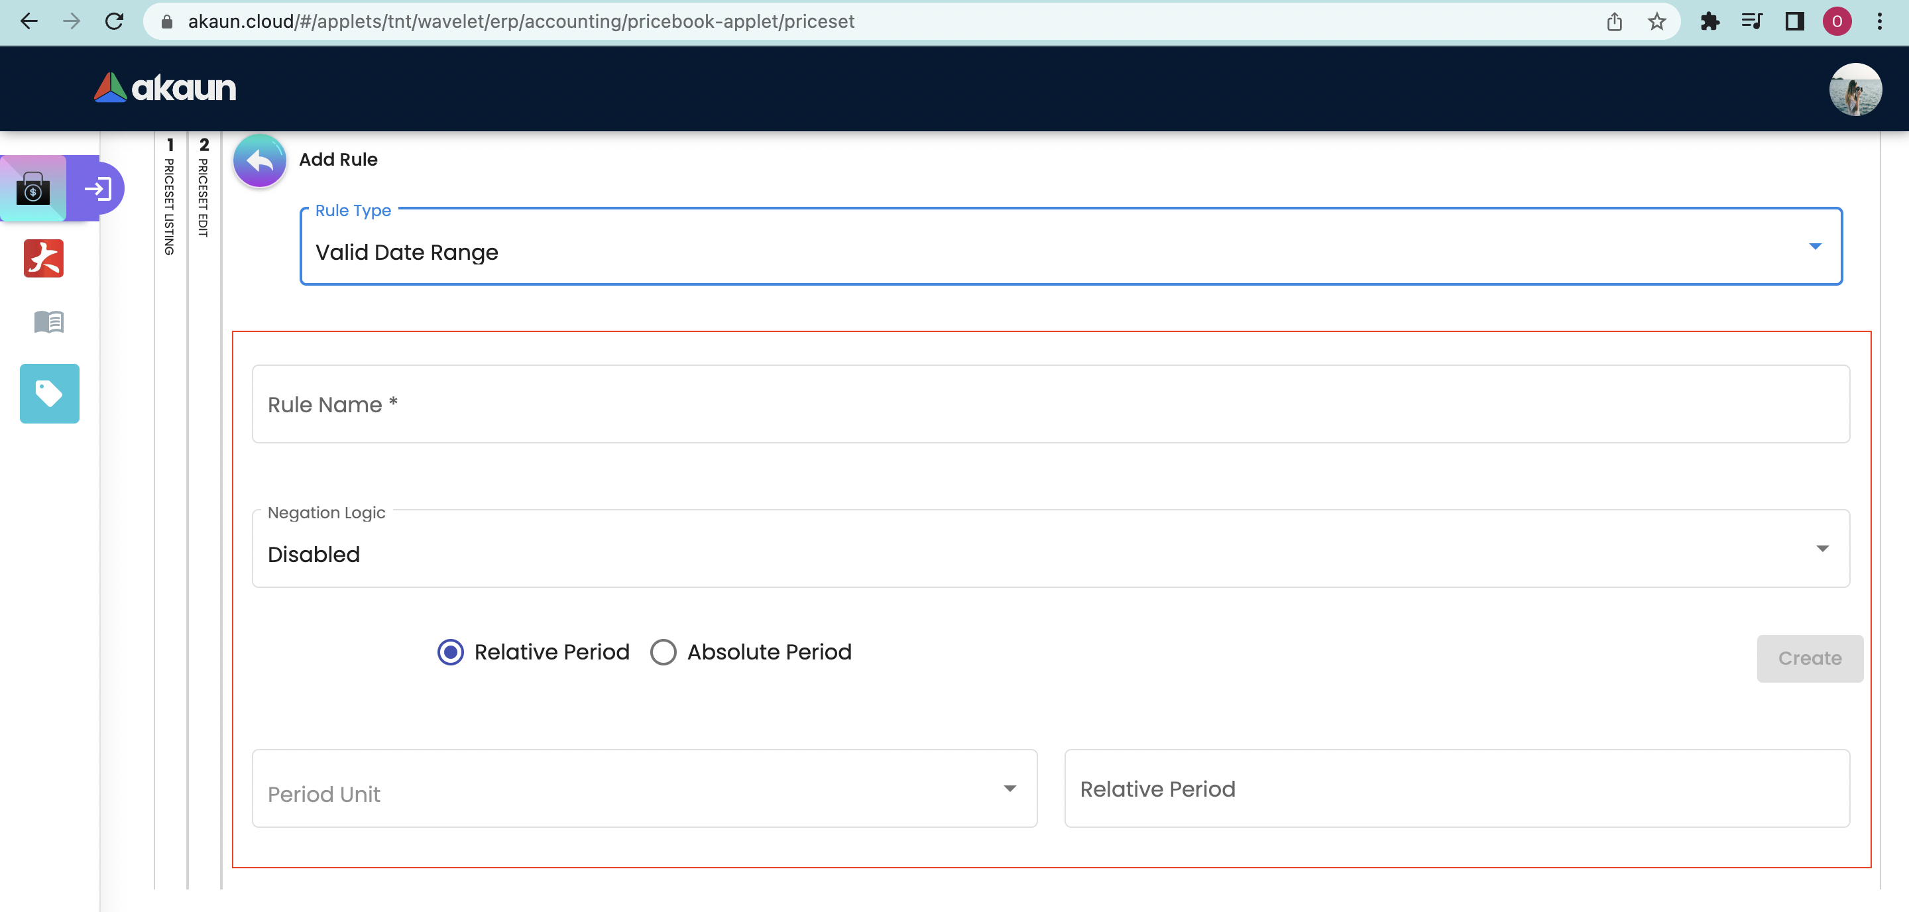This screenshot has height=912, width=1909.
Task: Click the purple sidebar exit arrow icon
Action: (98, 188)
